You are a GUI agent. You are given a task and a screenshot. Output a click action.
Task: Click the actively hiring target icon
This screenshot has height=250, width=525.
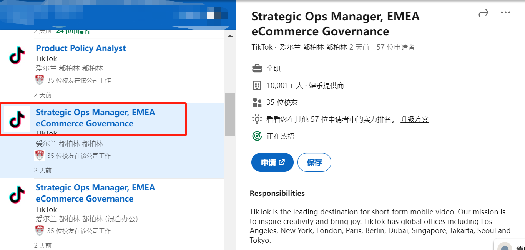257,136
